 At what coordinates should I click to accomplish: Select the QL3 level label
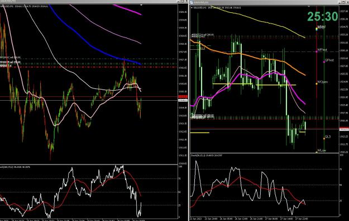pyautogui.click(x=328, y=137)
